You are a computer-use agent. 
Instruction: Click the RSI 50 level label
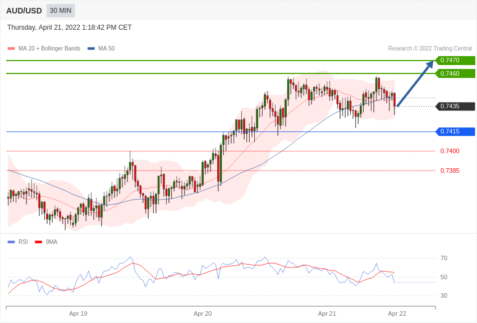[x=444, y=277]
